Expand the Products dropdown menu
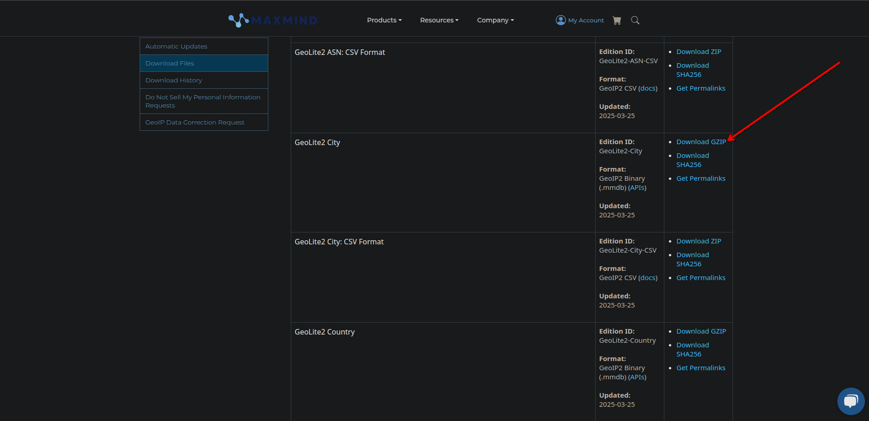The height and width of the screenshot is (421, 869). [x=384, y=20]
